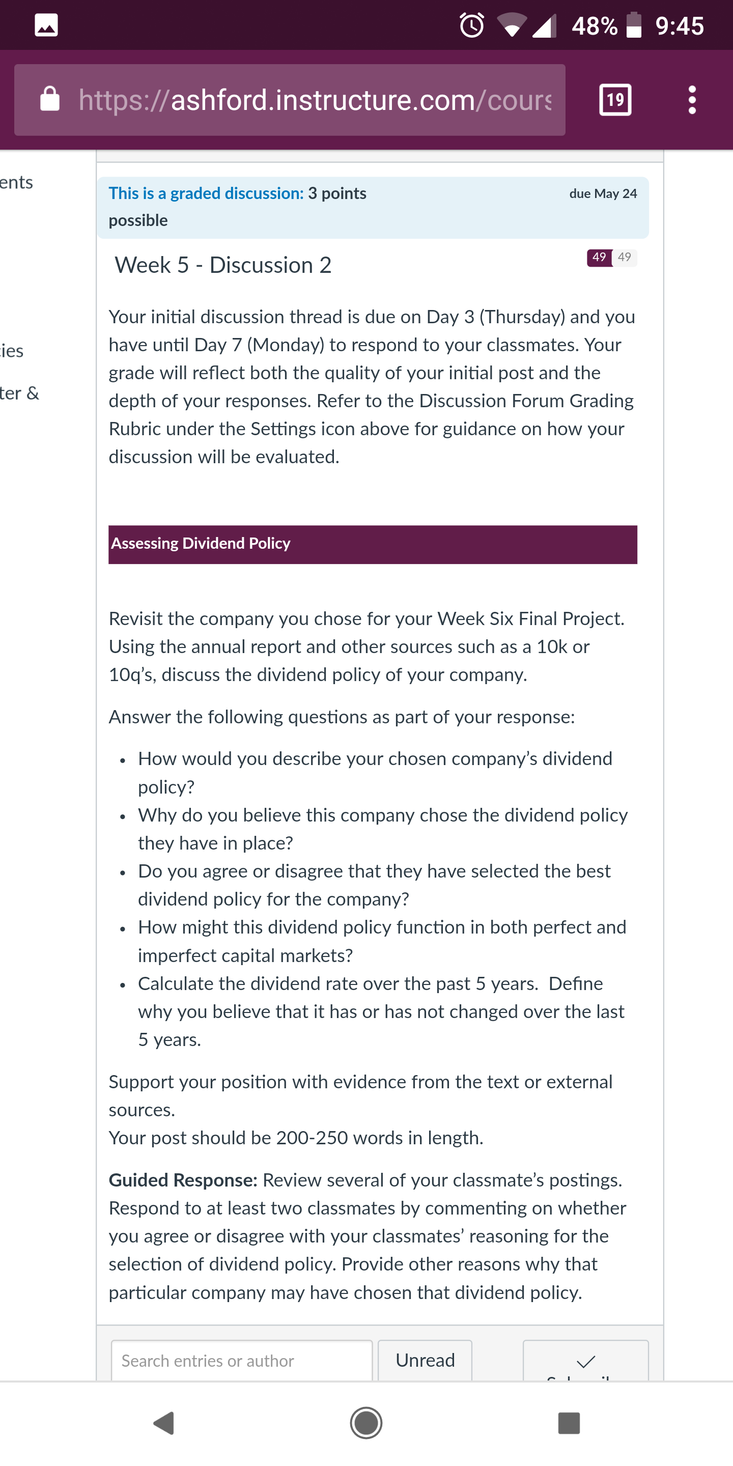Tap the alarm clock status icon
This screenshot has height=1466, width=733.
tap(472, 25)
